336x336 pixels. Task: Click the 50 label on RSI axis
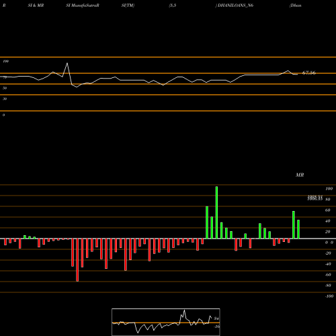click(x=5, y=88)
